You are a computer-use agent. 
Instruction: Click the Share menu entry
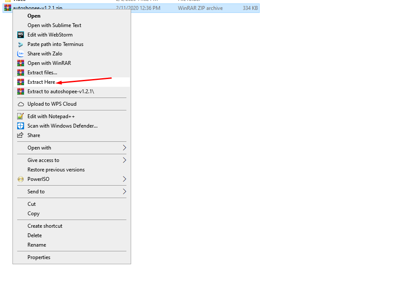[x=72, y=135]
